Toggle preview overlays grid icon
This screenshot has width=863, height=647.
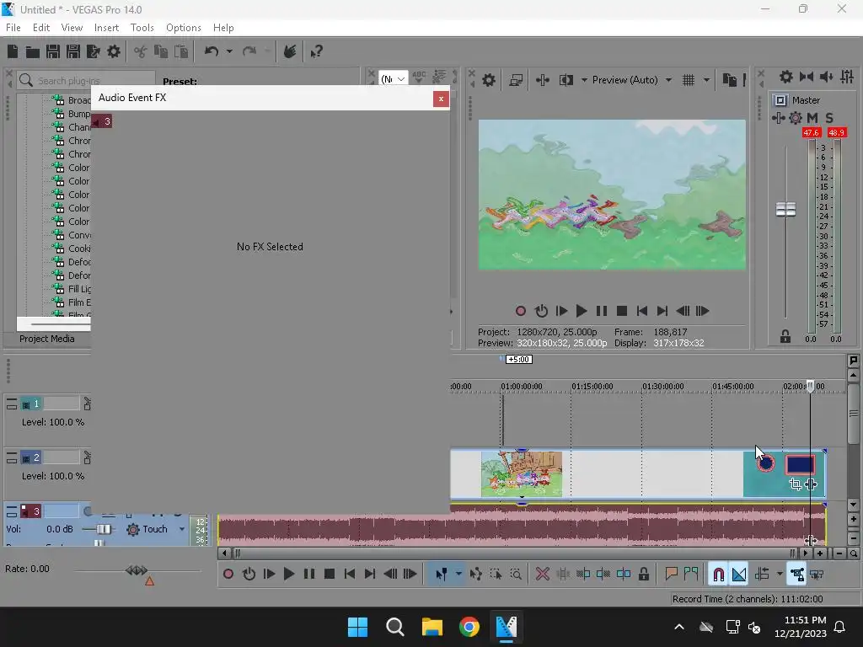(689, 80)
